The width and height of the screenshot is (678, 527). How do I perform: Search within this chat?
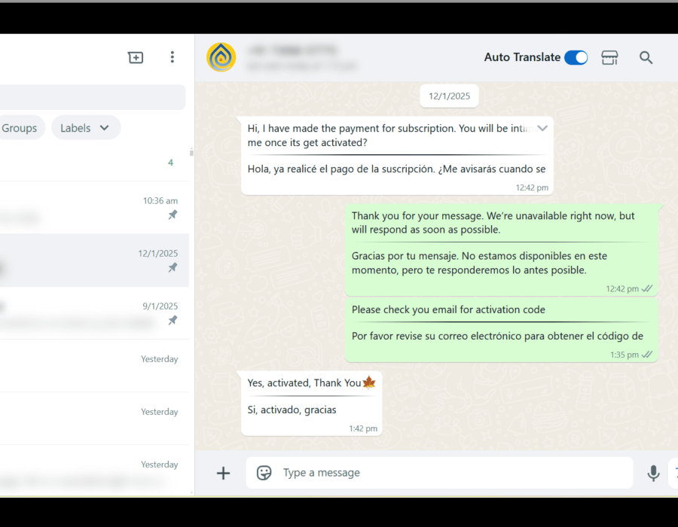[646, 57]
